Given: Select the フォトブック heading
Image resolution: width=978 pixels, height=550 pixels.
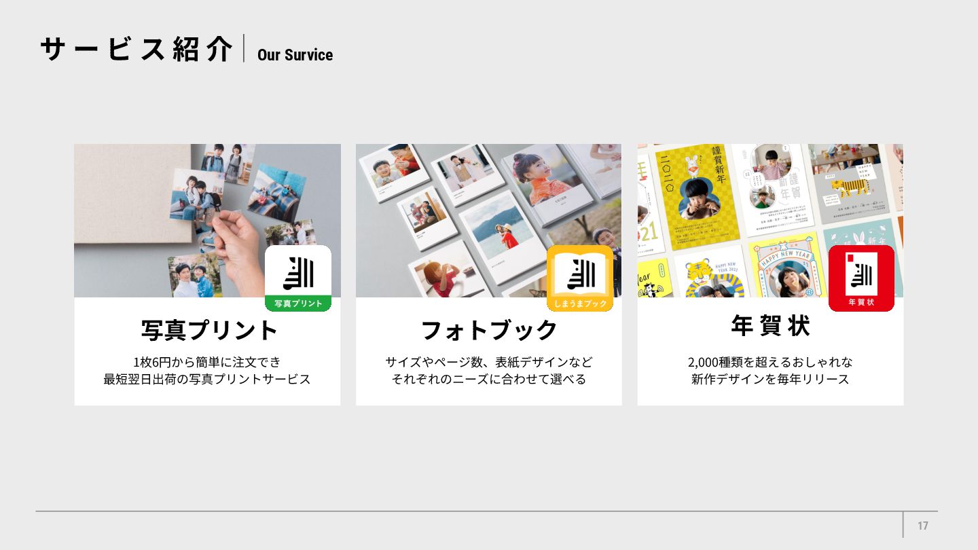Looking at the screenshot, I should 489,330.
